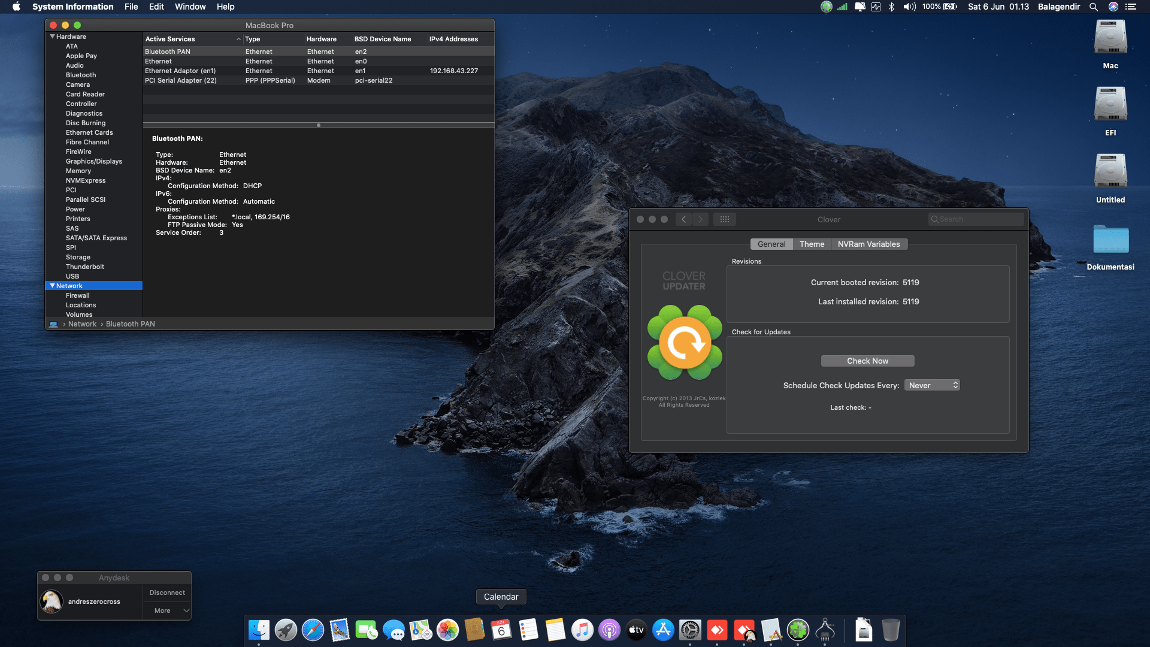Open Reminders from the dock
The height and width of the screenshot is (647, 1150).
click(528, 630)
